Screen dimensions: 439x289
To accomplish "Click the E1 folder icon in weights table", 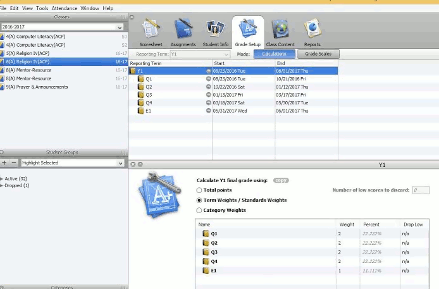I will pyautogui.click(x=206, y=271).
